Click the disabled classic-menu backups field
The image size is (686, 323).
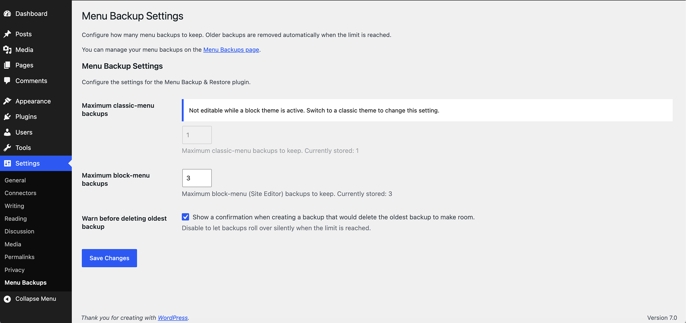[x=197, y=135]
